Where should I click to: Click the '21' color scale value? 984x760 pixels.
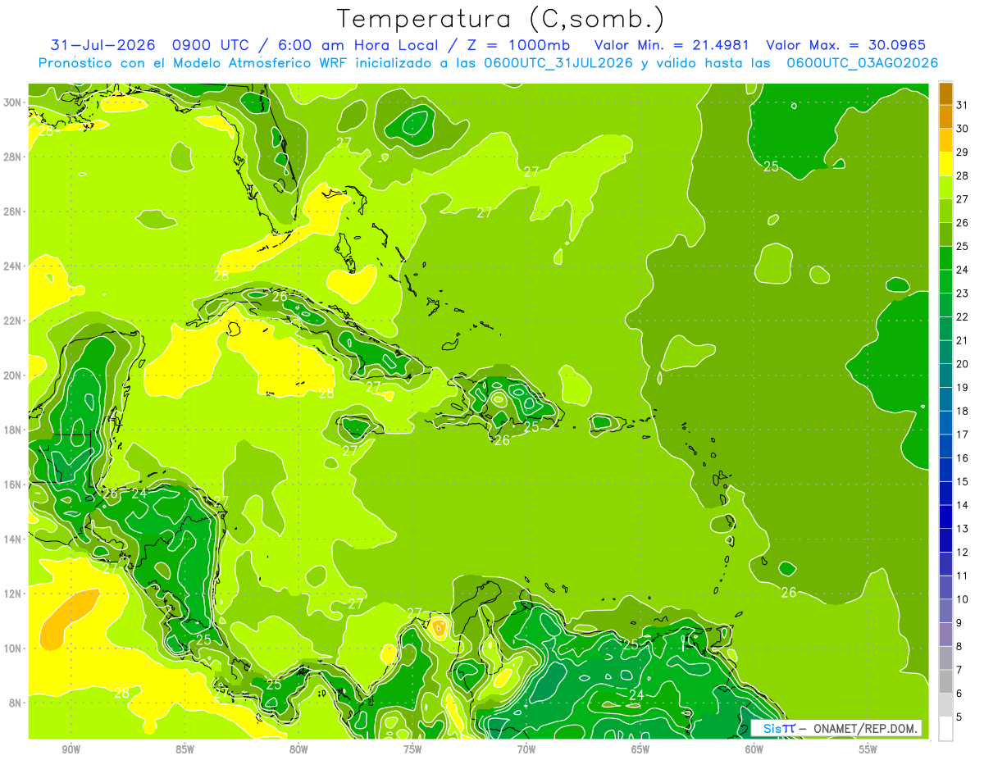click(963, 340)
